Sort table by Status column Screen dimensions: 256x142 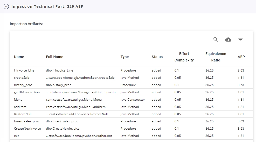tap(157, 57)
